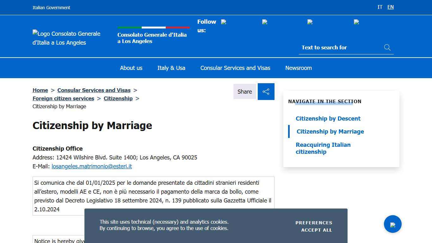Open the Consular Services and Visas menu
Screen dimensions: 432x243
(235, 68)
